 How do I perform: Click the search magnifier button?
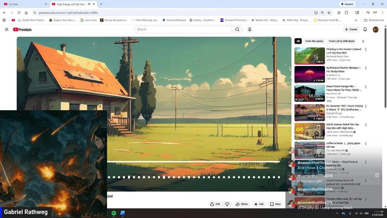[x=237, y=29]
